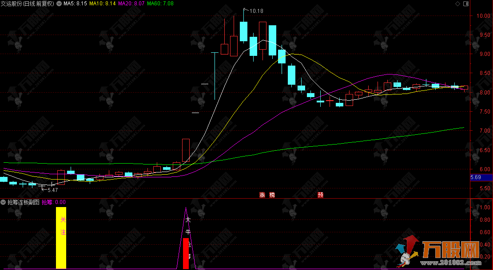This screenshot has height=270, width=493.
Task: Click the yellow 关注 signal bar
Action: click(61, 238)
